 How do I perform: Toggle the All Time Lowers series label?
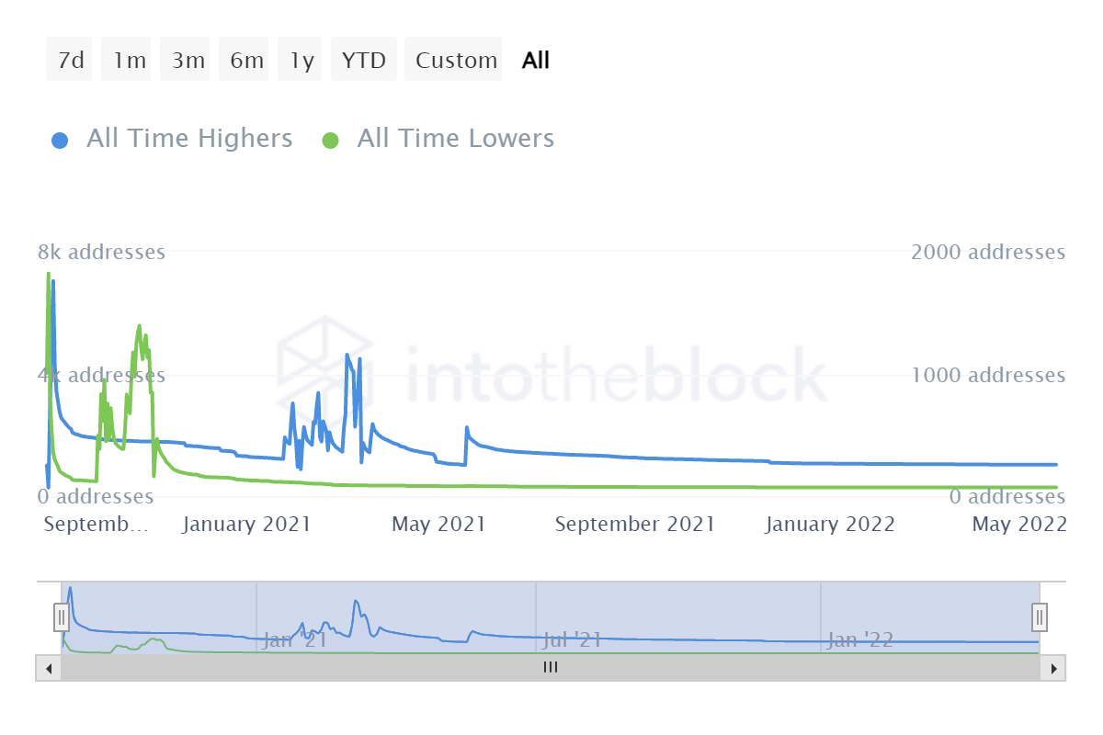point(456,139)
